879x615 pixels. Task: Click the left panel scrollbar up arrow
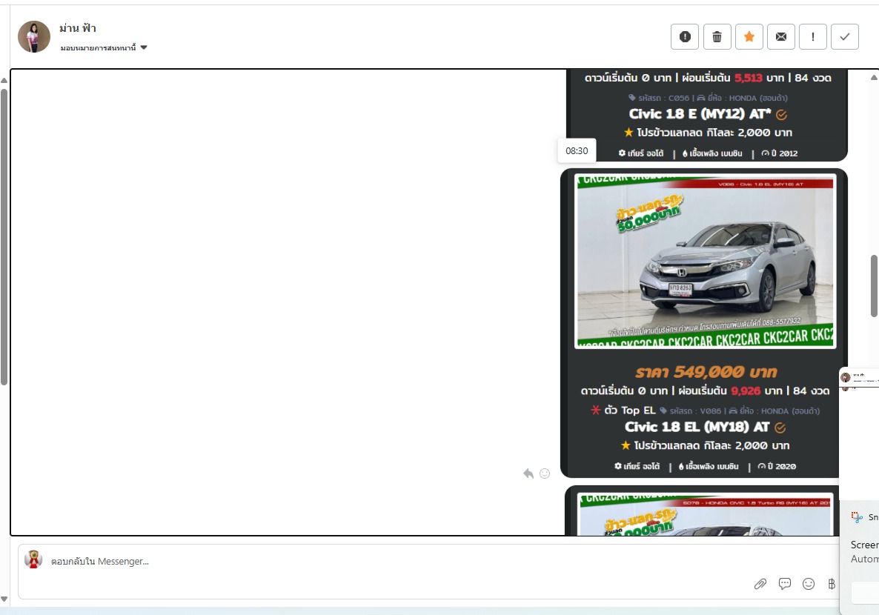tap(4, 80)
